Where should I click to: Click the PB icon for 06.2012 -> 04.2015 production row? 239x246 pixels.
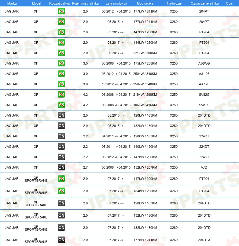click(x=61, y=11)
